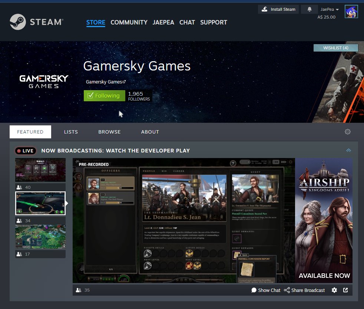Click Share Broadcast

click(x=304, y=290)
